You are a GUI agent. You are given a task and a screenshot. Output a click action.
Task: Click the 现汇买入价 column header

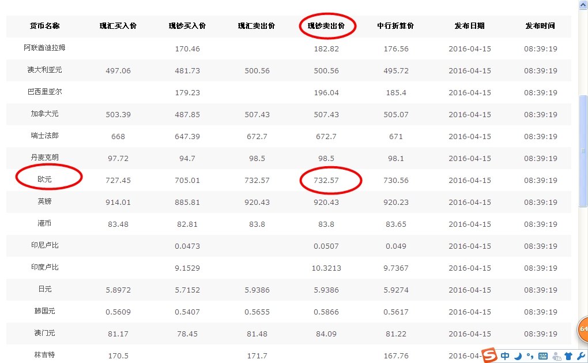coord(118,26)
